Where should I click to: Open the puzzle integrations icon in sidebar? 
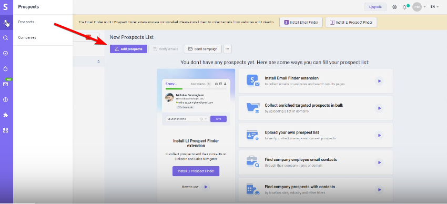(x=5, y=115)
